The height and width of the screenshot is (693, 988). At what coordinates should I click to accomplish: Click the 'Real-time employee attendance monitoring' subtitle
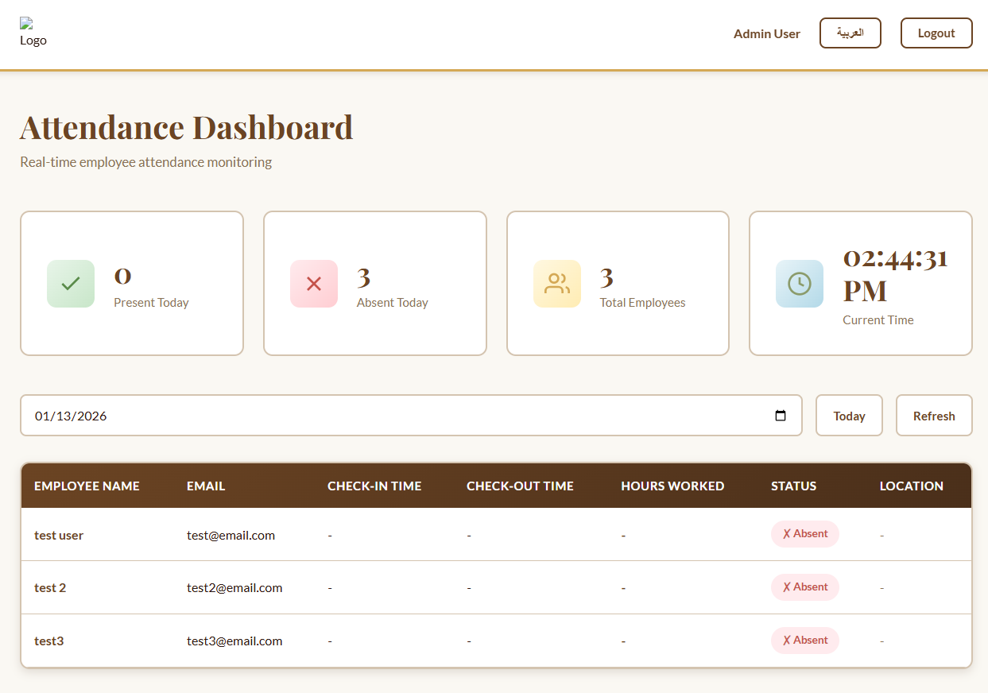click(x=145, y=162)
